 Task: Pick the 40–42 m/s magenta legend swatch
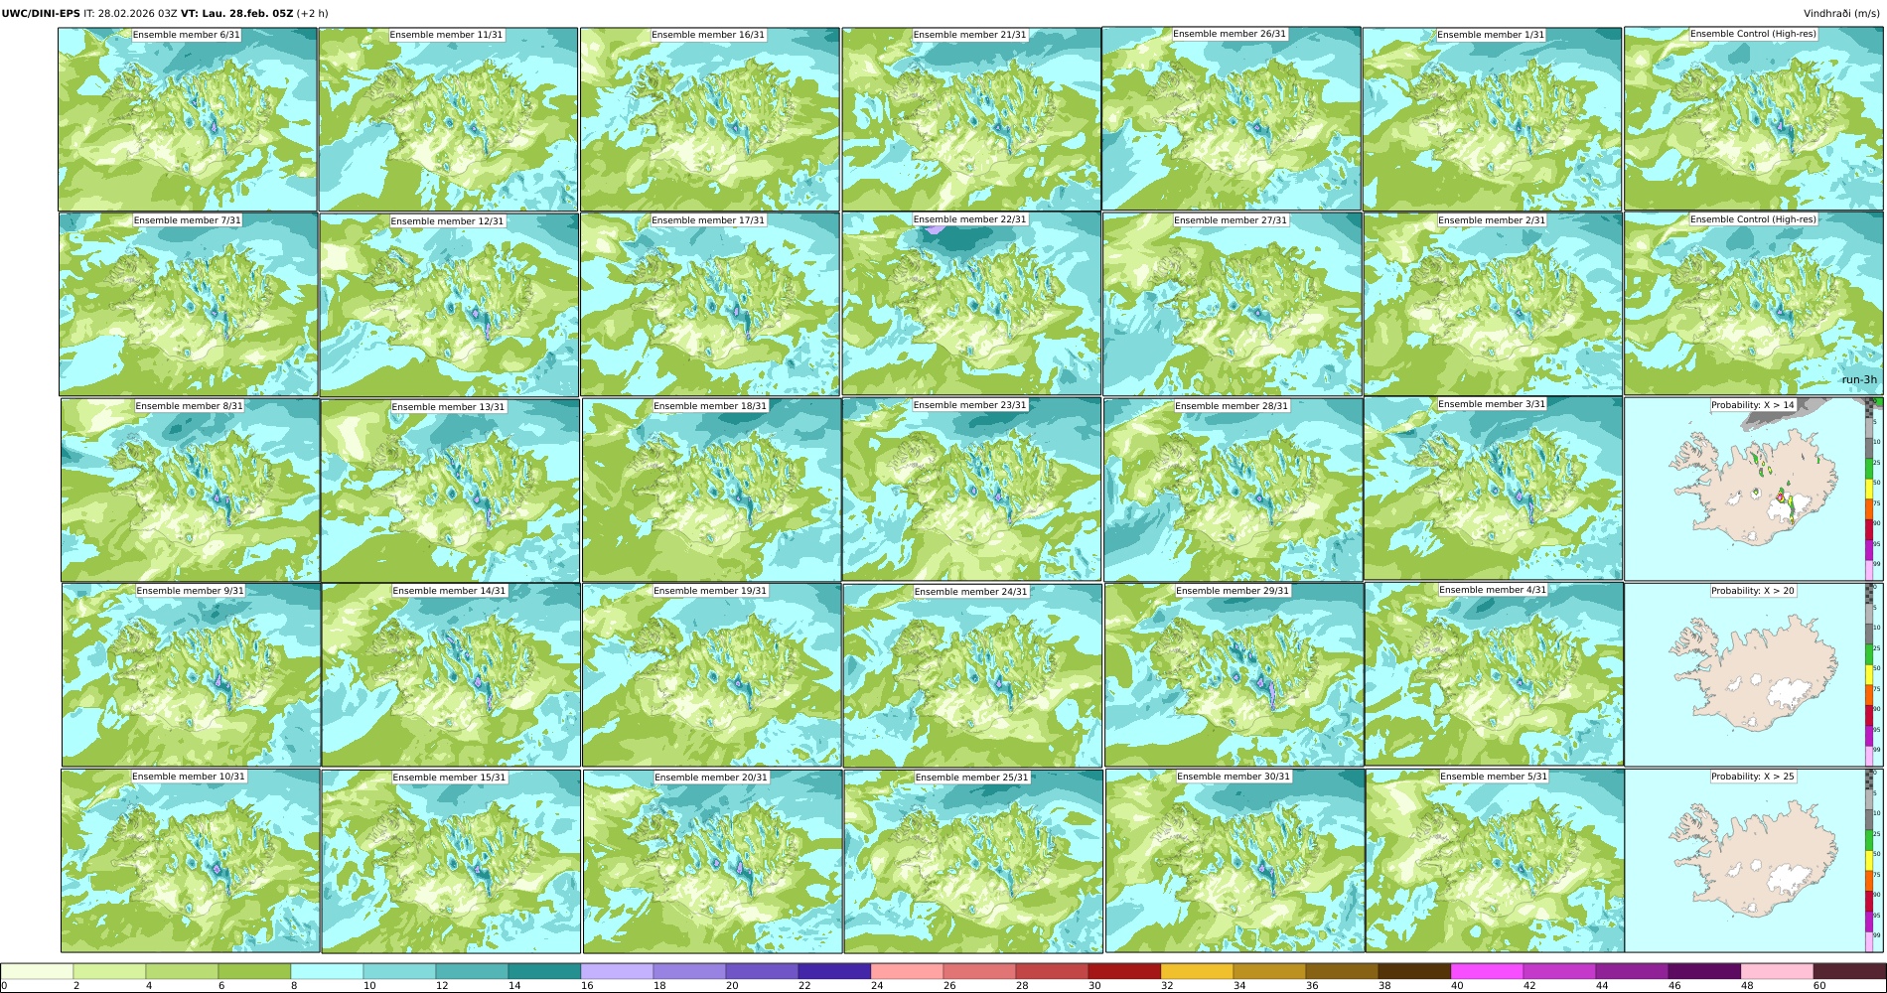(1487, 971)
